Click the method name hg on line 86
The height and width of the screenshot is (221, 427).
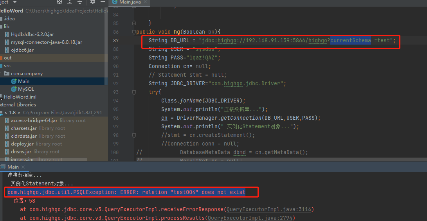pos(177,32)
